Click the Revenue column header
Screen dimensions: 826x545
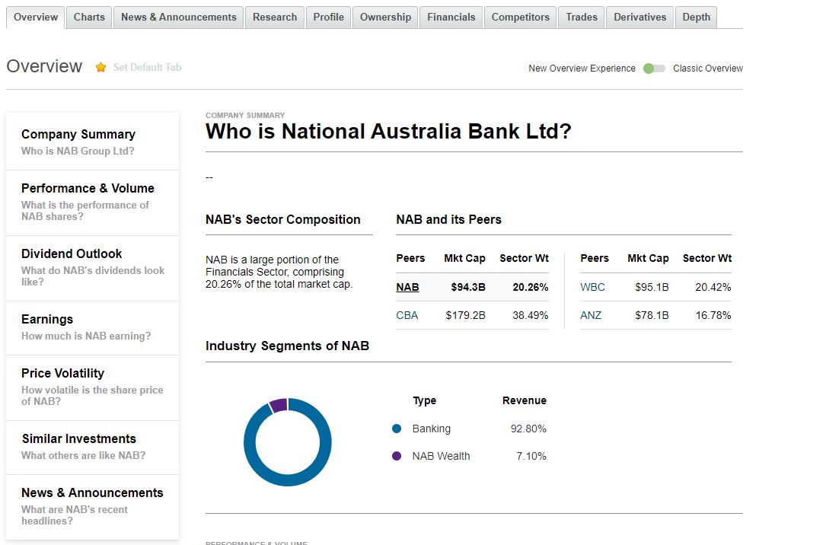pos(525,400)
